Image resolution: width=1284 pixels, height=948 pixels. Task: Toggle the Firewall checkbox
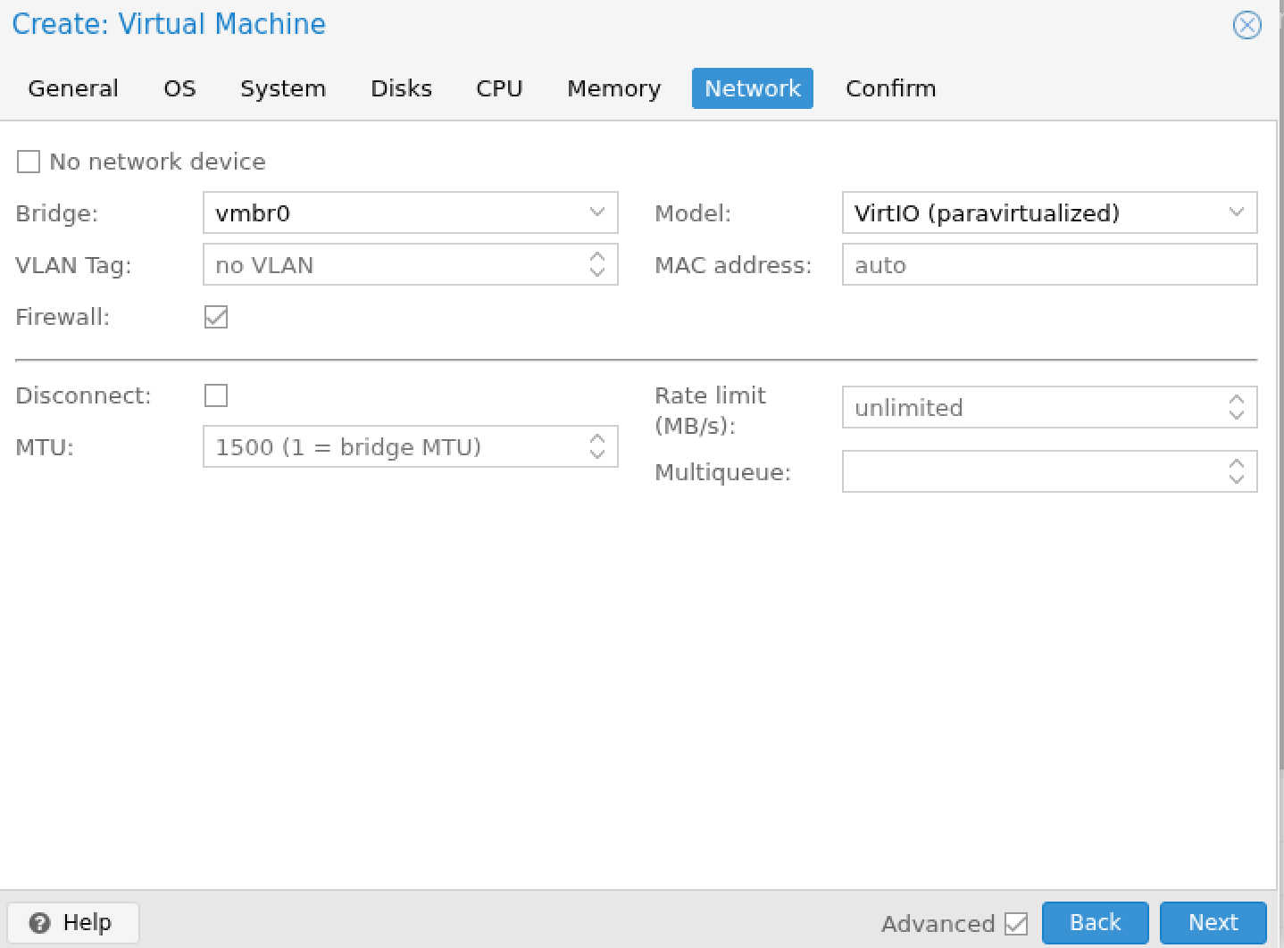[x=216, y=317]
